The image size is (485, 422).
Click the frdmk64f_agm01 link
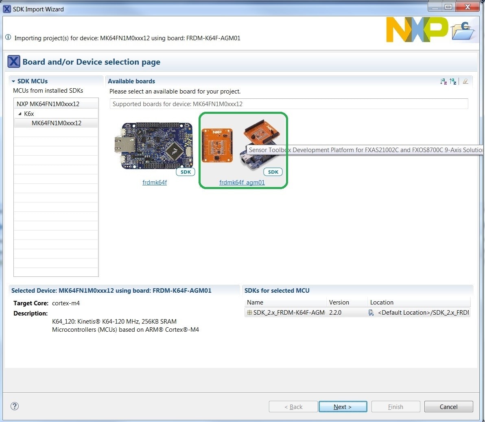(242, 183)
